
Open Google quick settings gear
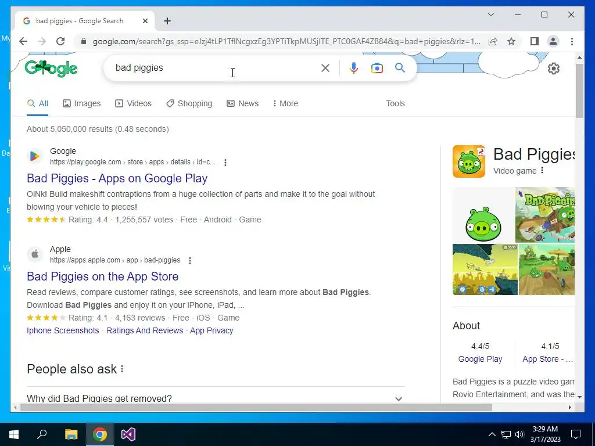(554, 69)
